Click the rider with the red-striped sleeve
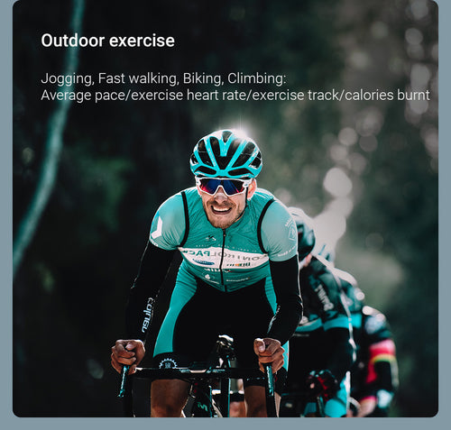Viewport: 451px width, 430px height. coord(376,361)
